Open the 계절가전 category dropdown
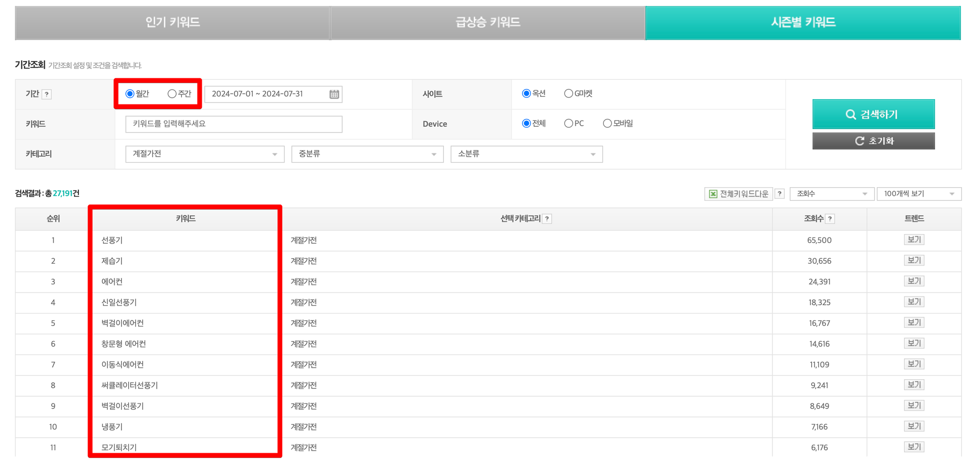Image resolution: width=968 pixels, height=459 pixels. [x=205, y=154]
